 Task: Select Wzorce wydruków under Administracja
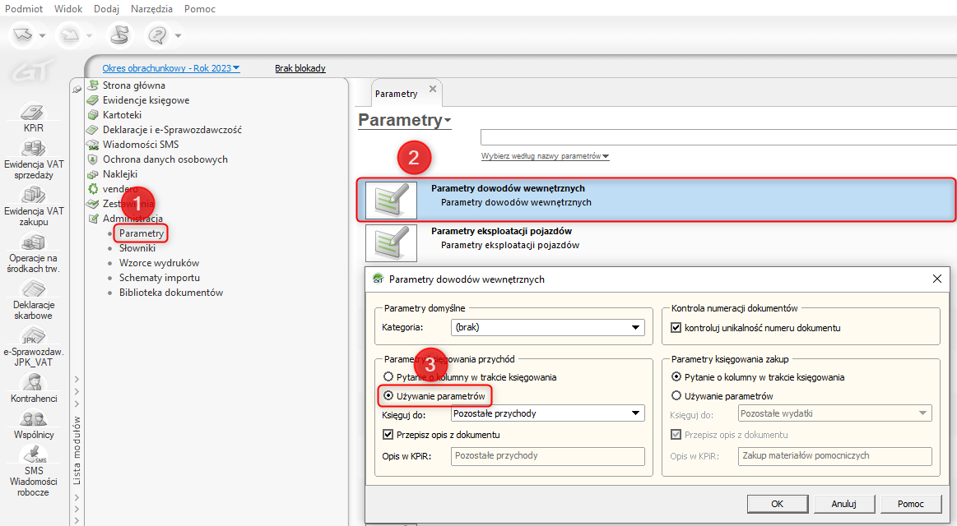click(160, 263)
